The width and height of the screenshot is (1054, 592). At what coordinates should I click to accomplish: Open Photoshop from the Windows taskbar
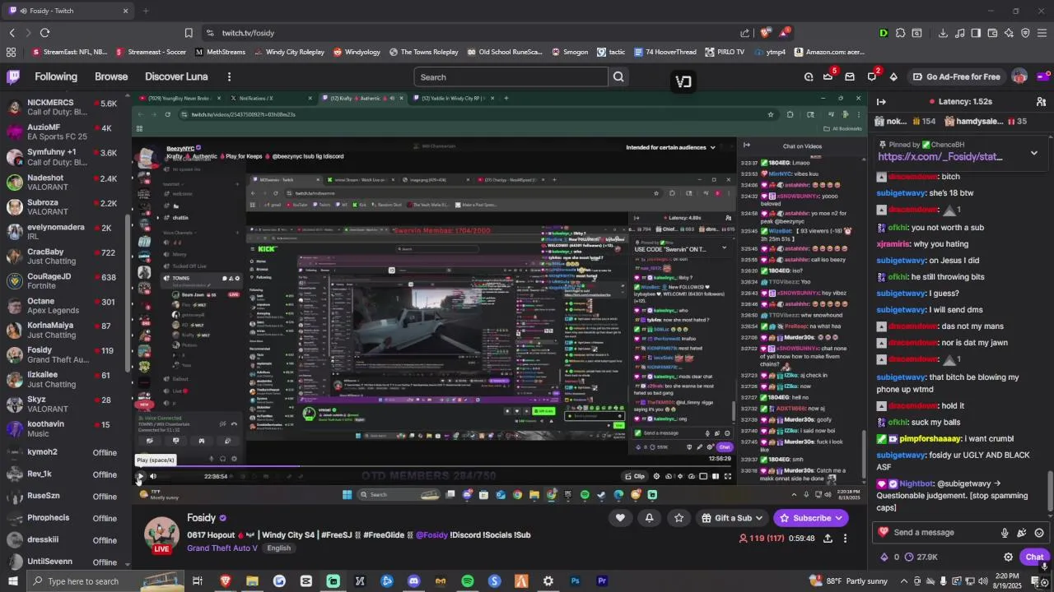[x=576, y=581]
